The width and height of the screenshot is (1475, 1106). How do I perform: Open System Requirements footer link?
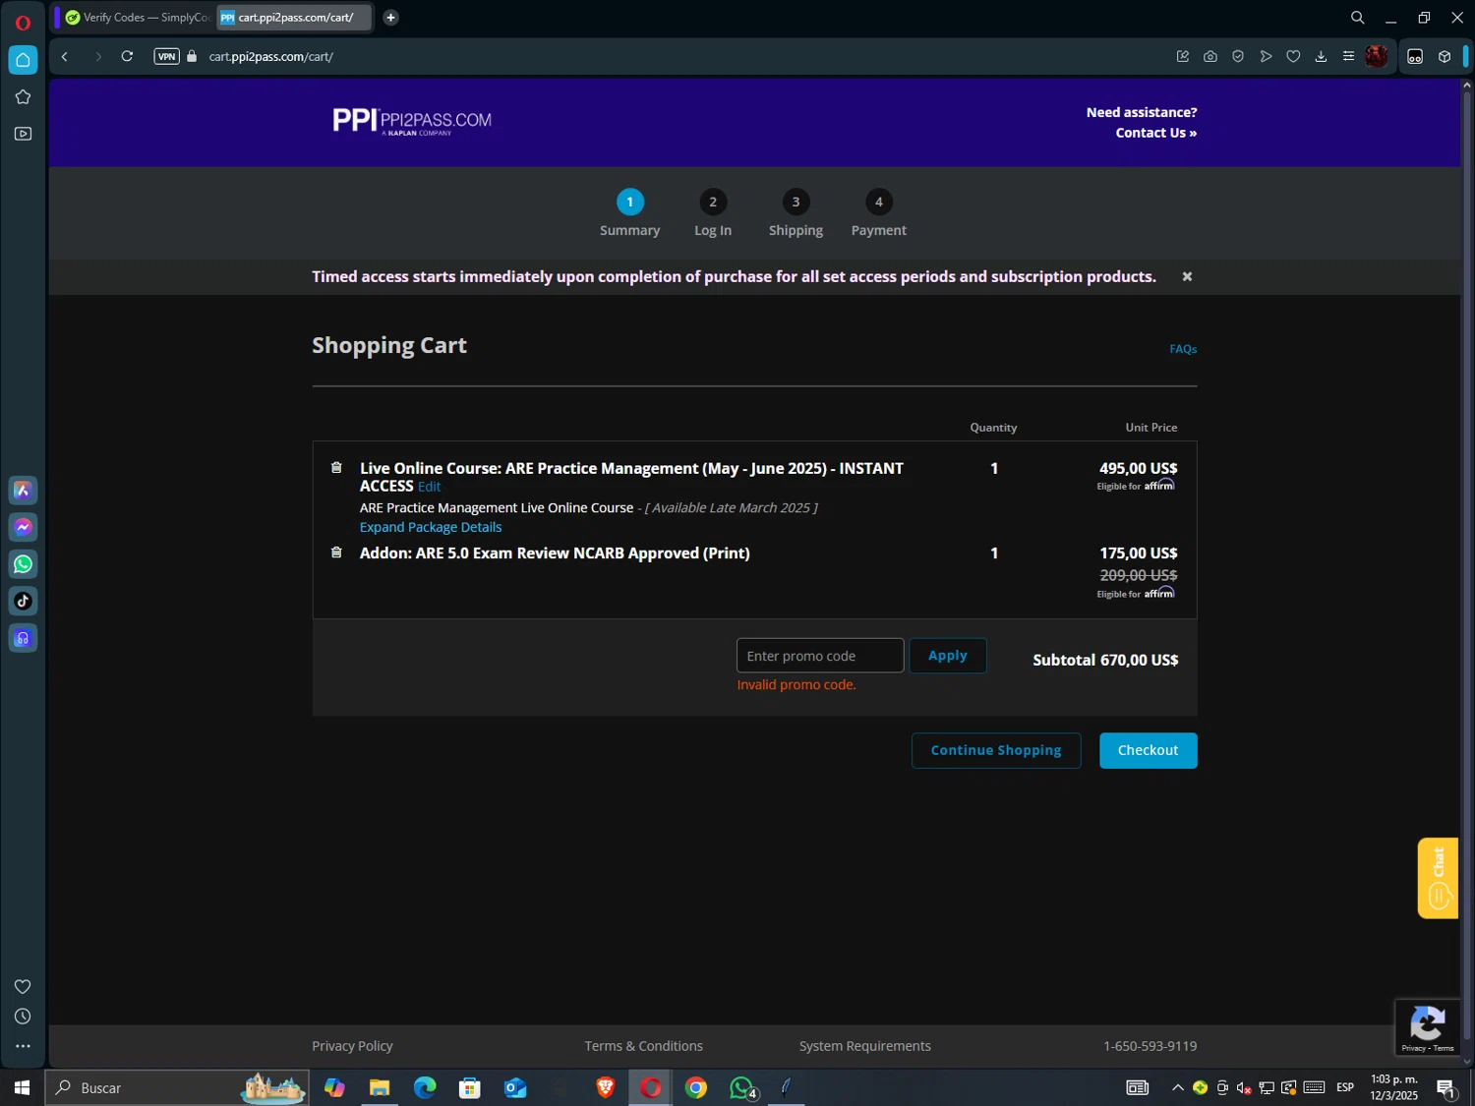[865, 1046]
